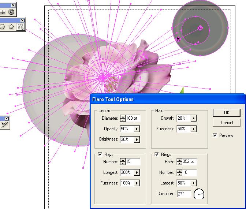Click the Rings Number stepper arrows

click(x=179, y=172)
